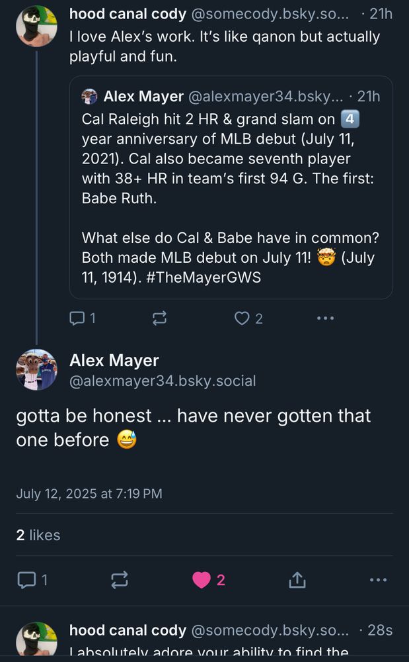
Task: View the 2 likes list
Action: (x=38, y=535)
